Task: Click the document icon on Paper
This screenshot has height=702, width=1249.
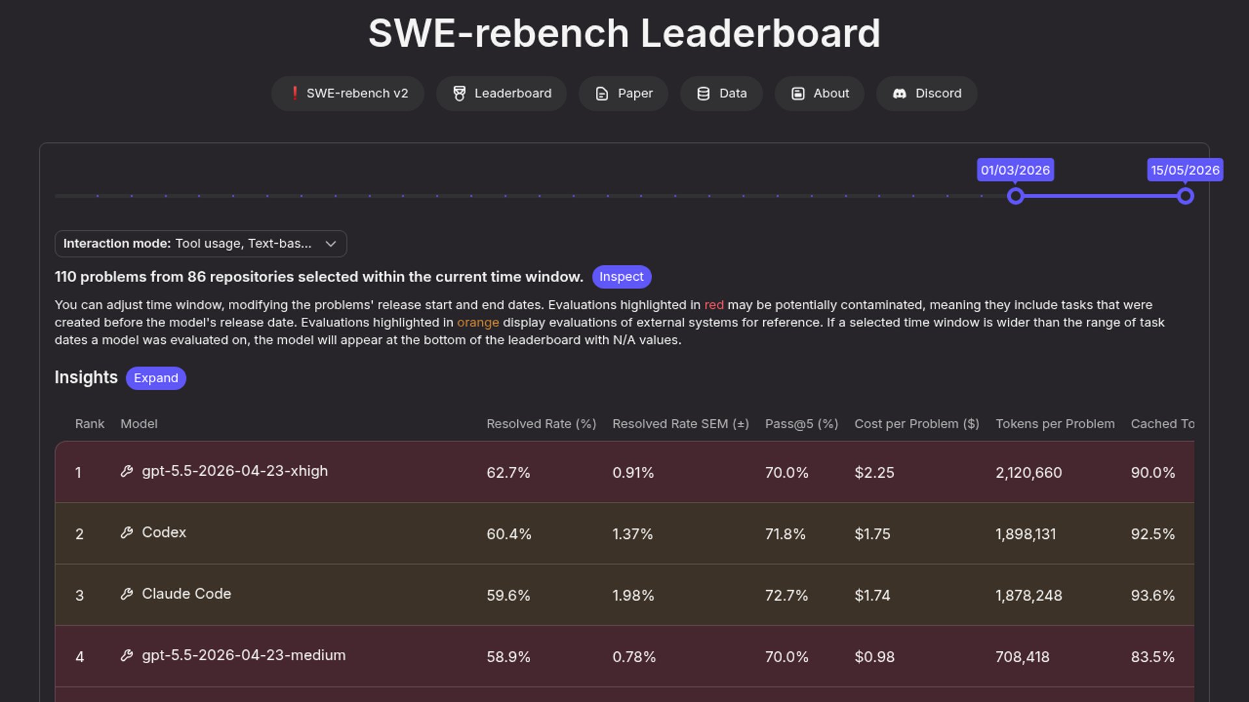Action: pos(602,94)
